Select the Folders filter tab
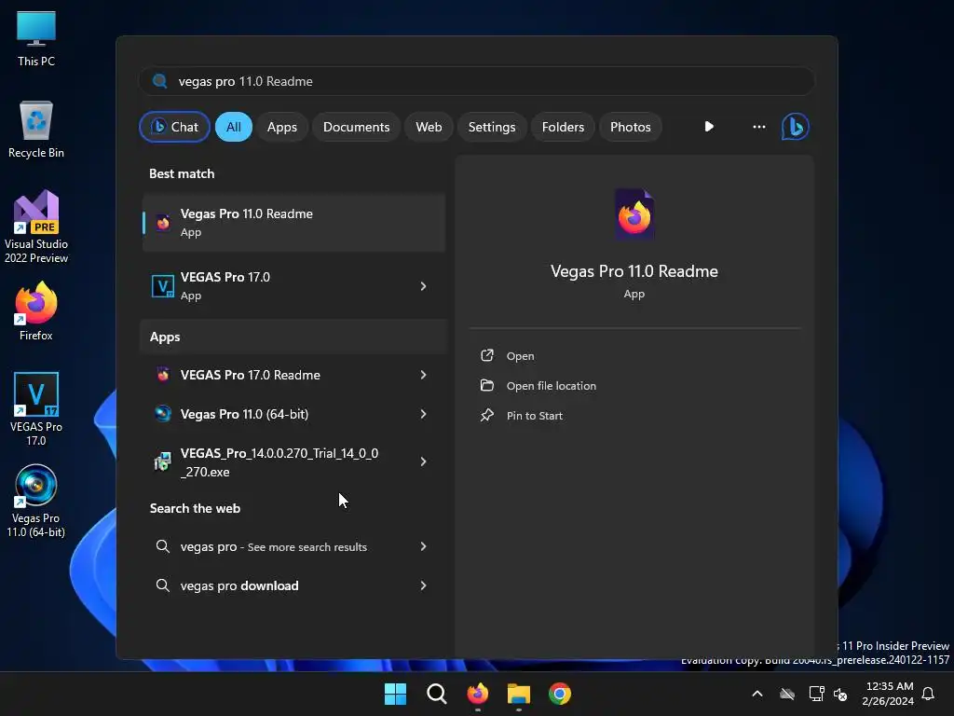Screen dimensions: 954x716 pos(563,127)
